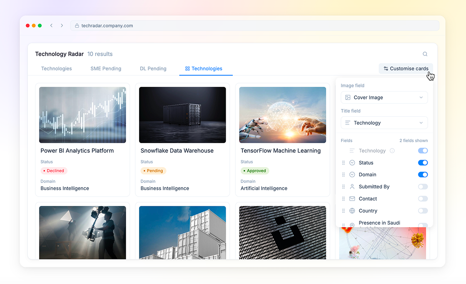Click drag handle beside Submitted By field

tap(343, 187)
